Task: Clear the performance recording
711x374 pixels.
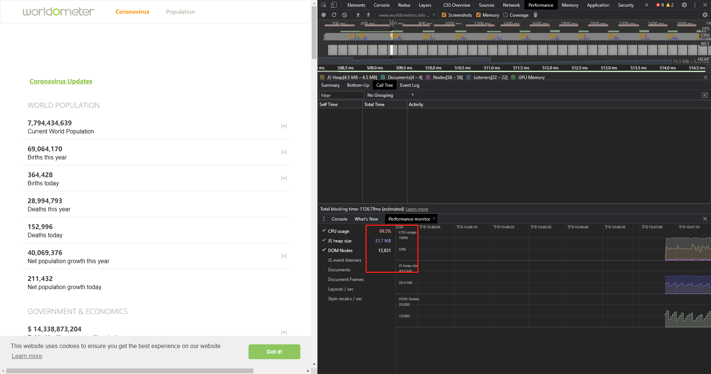Action: (345, 15)
